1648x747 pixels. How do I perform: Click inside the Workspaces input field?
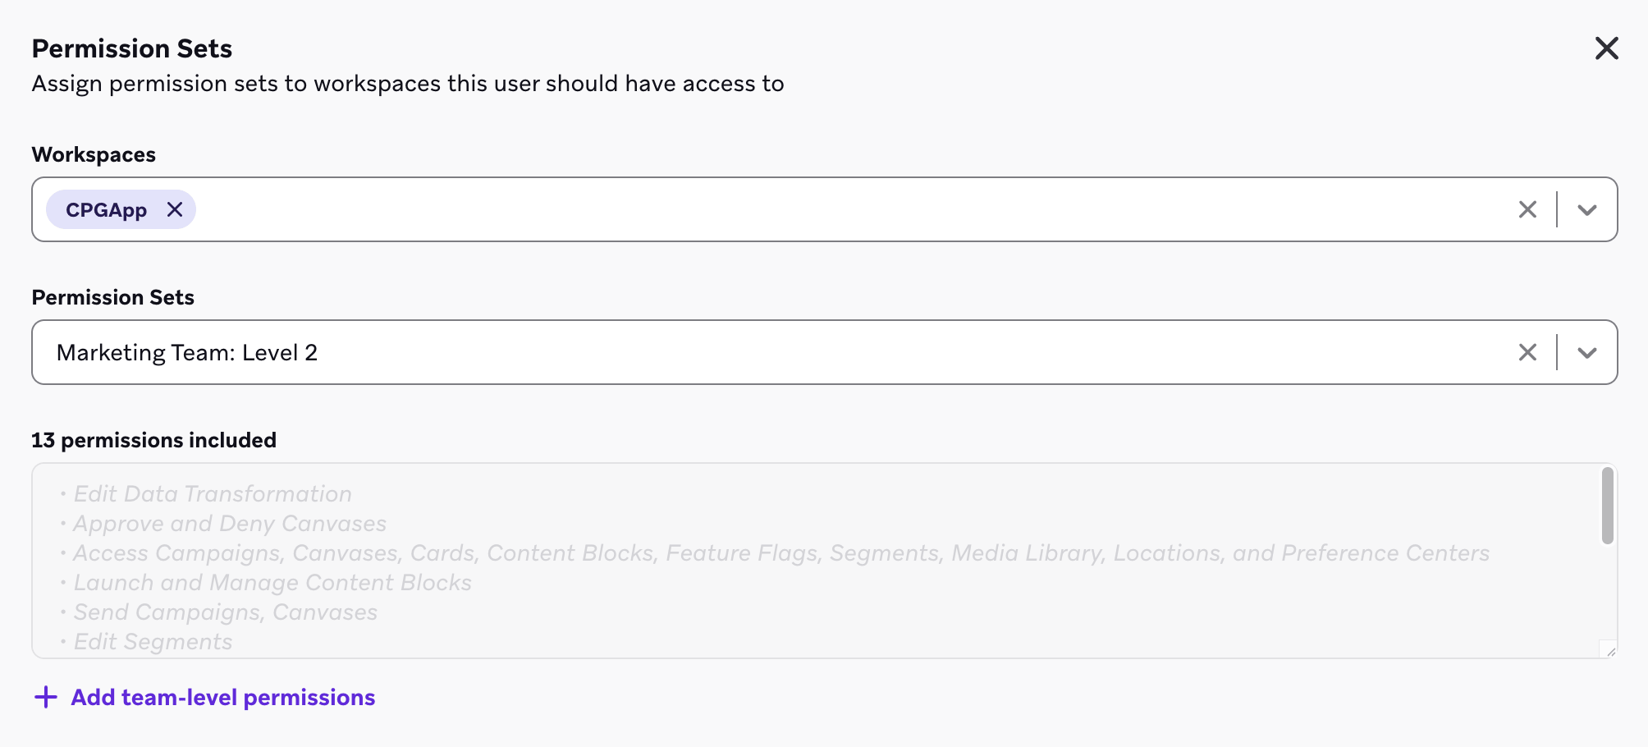click(x=657, y=209)
